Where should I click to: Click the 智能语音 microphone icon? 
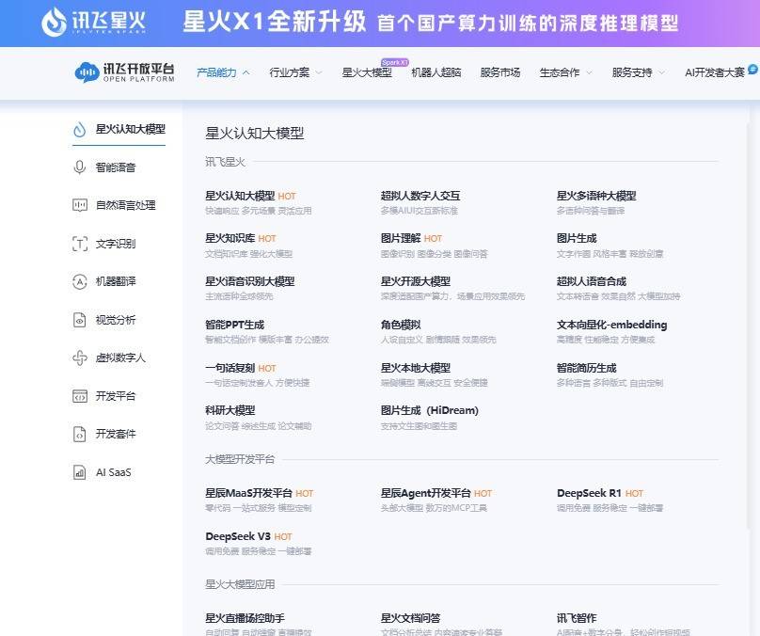tap(80, 167)
